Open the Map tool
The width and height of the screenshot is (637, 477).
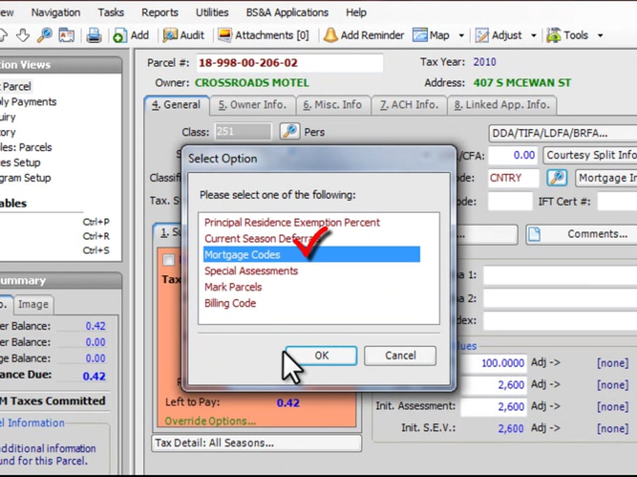coord(431,35)
